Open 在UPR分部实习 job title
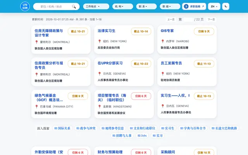Viewport: 248px width, 155px height. coord(110,63)
